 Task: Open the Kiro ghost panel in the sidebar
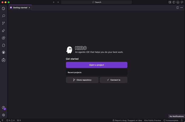click(x=3, y=45)
